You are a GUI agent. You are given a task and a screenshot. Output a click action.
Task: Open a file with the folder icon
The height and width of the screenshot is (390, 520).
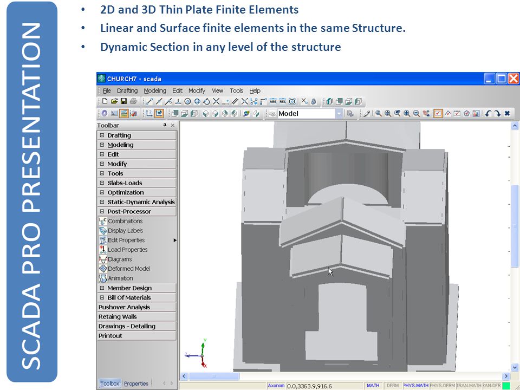click(x=114, y=101)
